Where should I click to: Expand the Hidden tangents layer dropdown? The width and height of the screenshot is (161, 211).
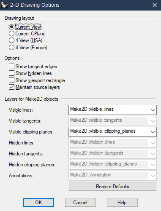112,154
